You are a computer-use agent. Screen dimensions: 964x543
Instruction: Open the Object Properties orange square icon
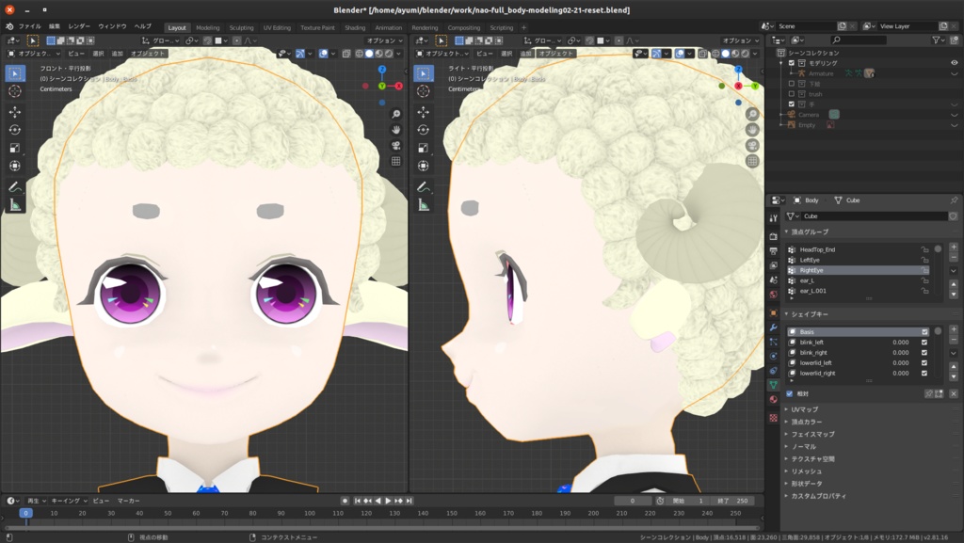point(772,311)
